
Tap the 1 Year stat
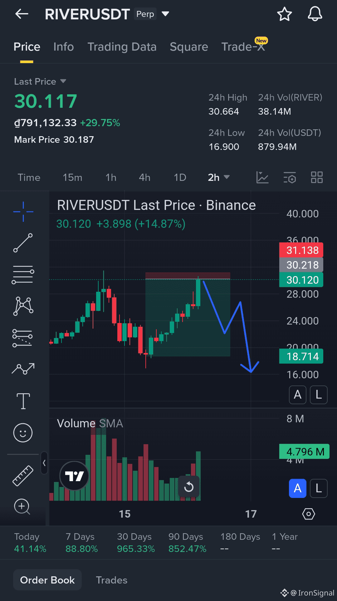285,543
